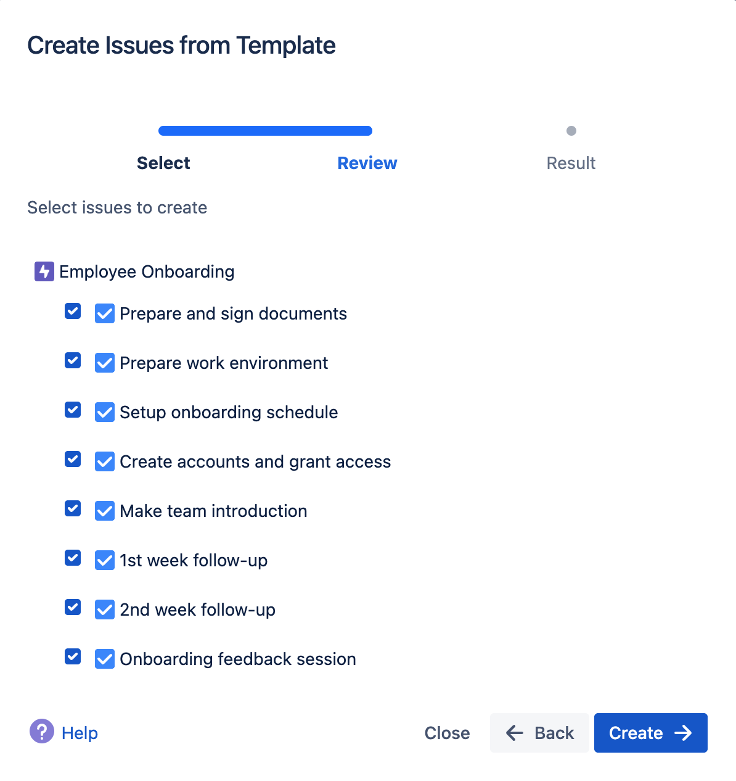Click task icon beside 1st week follow-up
The width and height of the screenshot is (736, 781).
click(105, 560)
